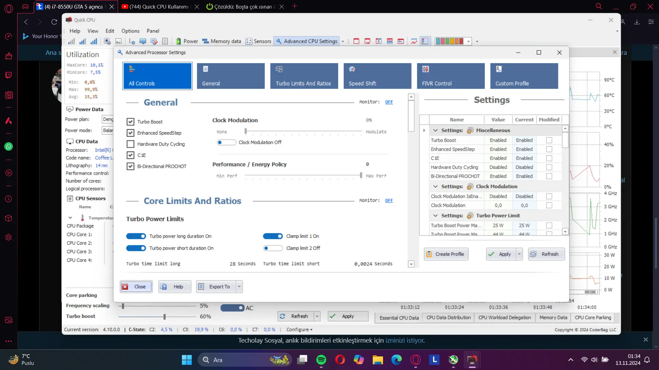This screenshot has height=370, width=659.
Task: Toggle Clamp limit 1 switch
Action: coord(273,236)
